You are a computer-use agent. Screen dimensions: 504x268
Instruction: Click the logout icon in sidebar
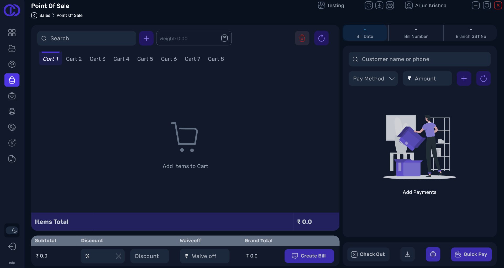(x=12, y=246)
